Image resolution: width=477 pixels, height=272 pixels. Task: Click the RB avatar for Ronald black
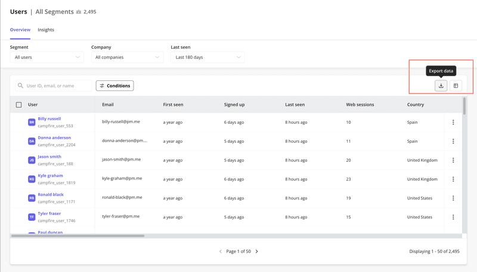pyautogui.click(x=32, y=198)
